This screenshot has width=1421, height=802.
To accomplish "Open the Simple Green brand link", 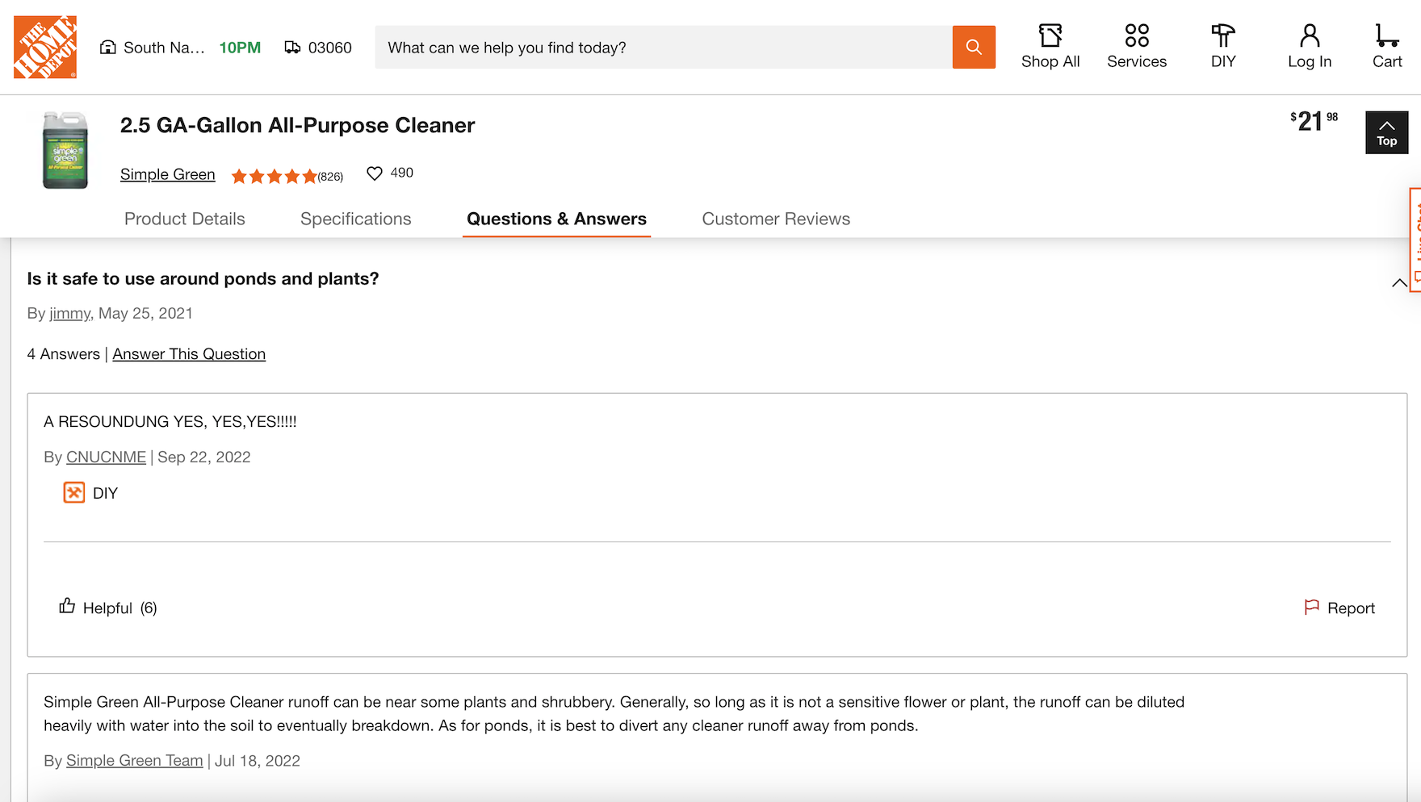I will click(x=167, y=174).
